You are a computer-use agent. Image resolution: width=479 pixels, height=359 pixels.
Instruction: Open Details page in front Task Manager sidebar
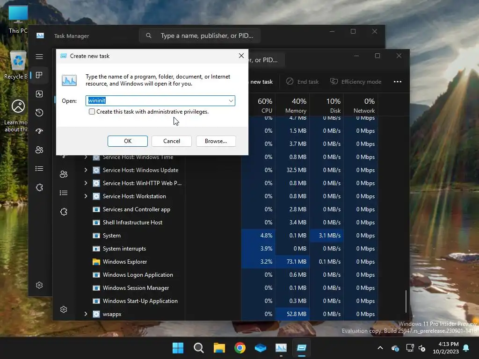tap(64, 193)
